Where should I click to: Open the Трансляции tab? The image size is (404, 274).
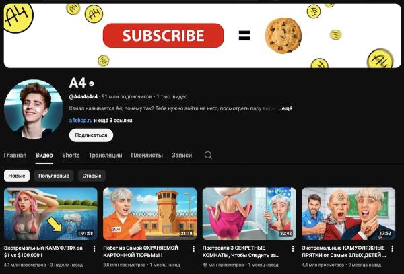pos(106,155)
